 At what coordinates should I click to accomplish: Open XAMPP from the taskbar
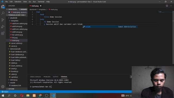34,96
